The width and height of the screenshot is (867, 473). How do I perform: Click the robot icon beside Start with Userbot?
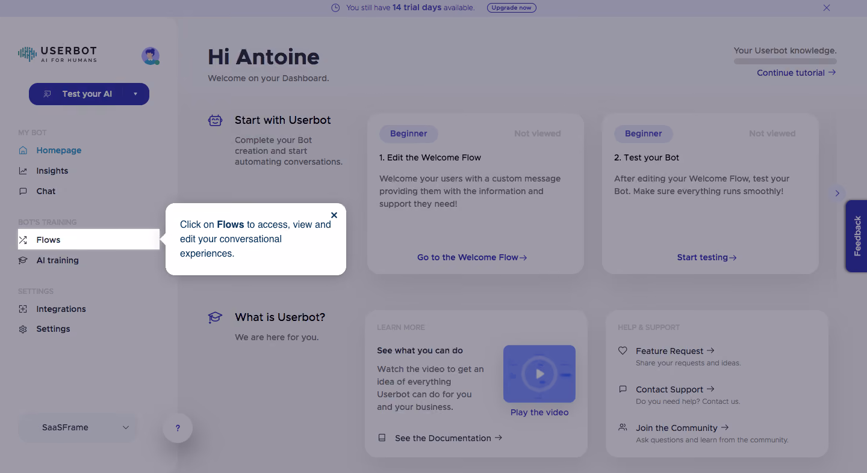point(215,120)
